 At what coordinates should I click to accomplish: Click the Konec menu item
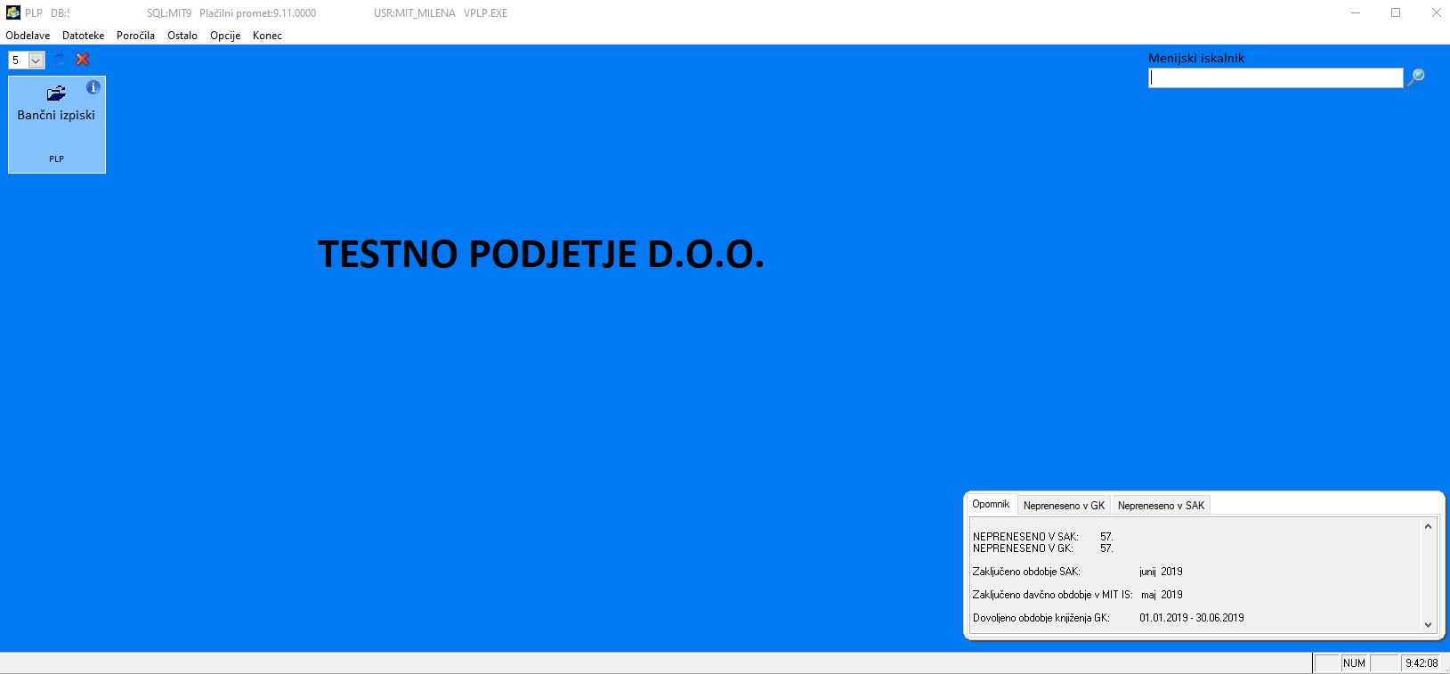(x=267, y=36)
